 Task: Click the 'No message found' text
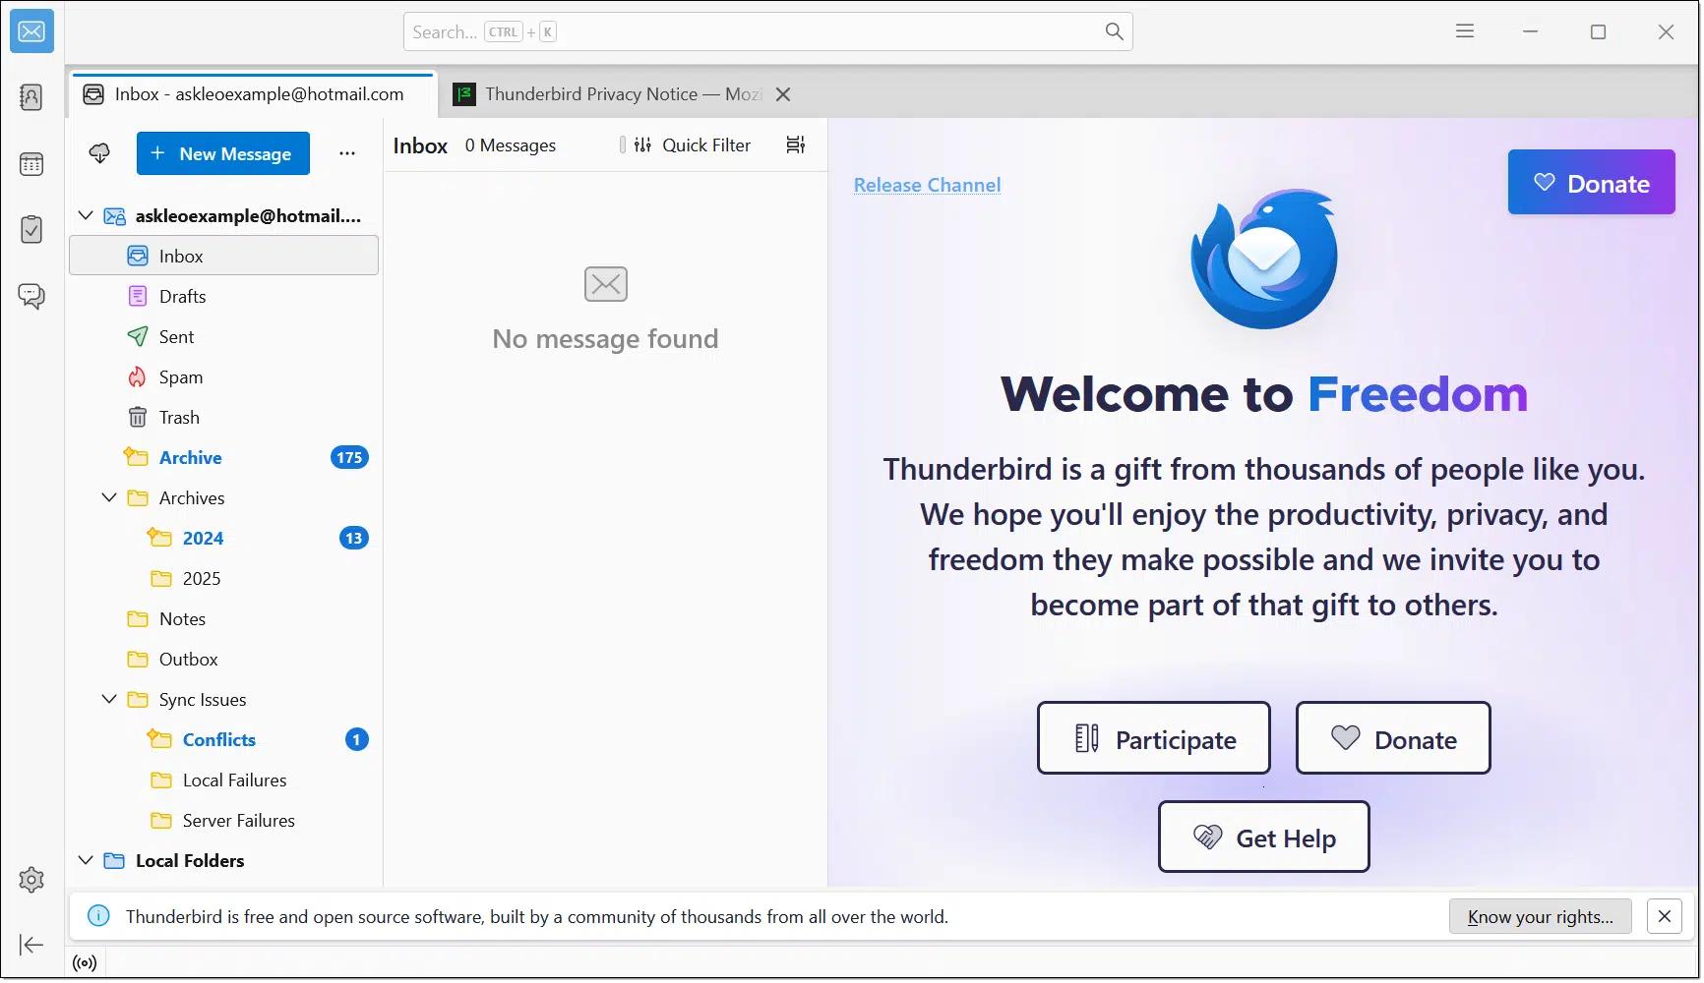(605, 339)
